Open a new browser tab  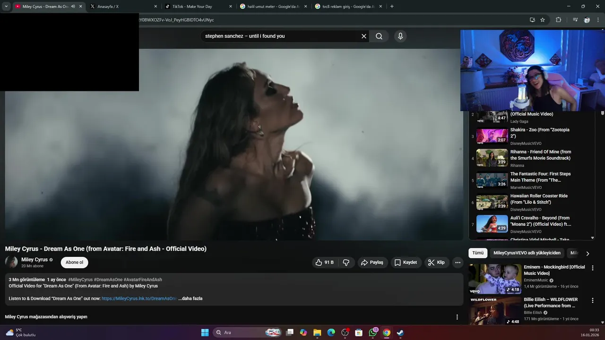tap(392, 7)
